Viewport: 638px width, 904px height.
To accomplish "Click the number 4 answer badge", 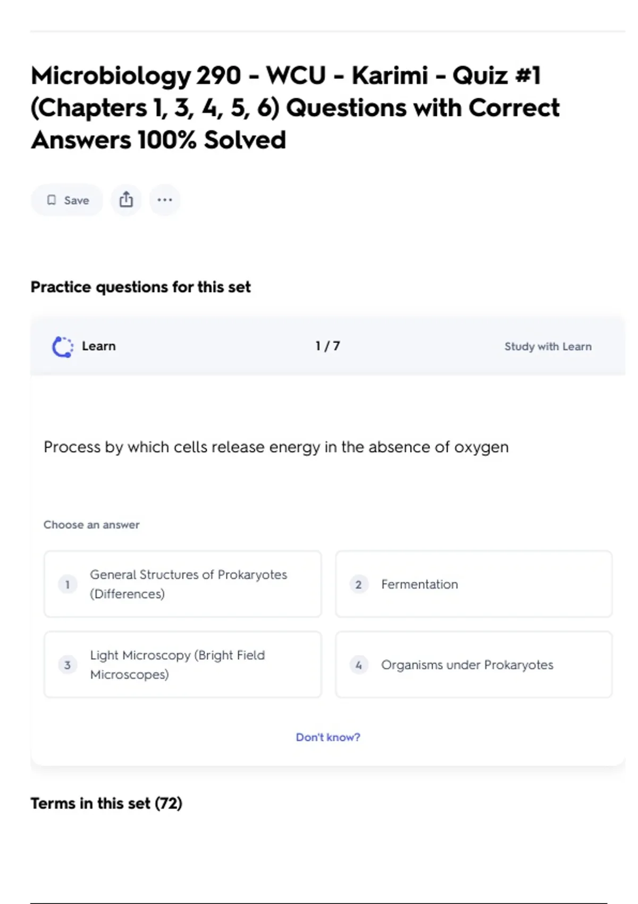I will tap(359, 665).
